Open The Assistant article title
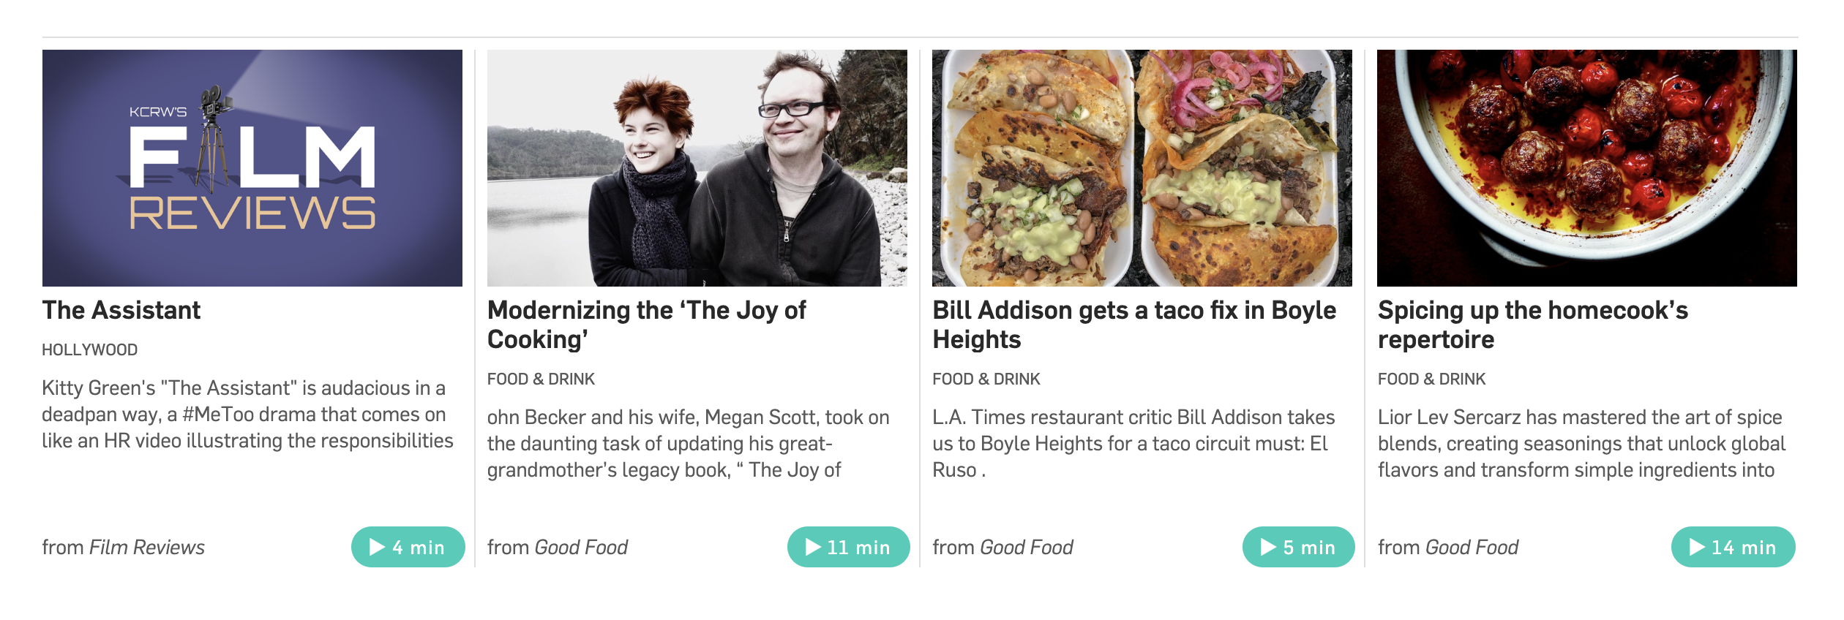Viewport: 1844px width, 620px height. point(121,311)
